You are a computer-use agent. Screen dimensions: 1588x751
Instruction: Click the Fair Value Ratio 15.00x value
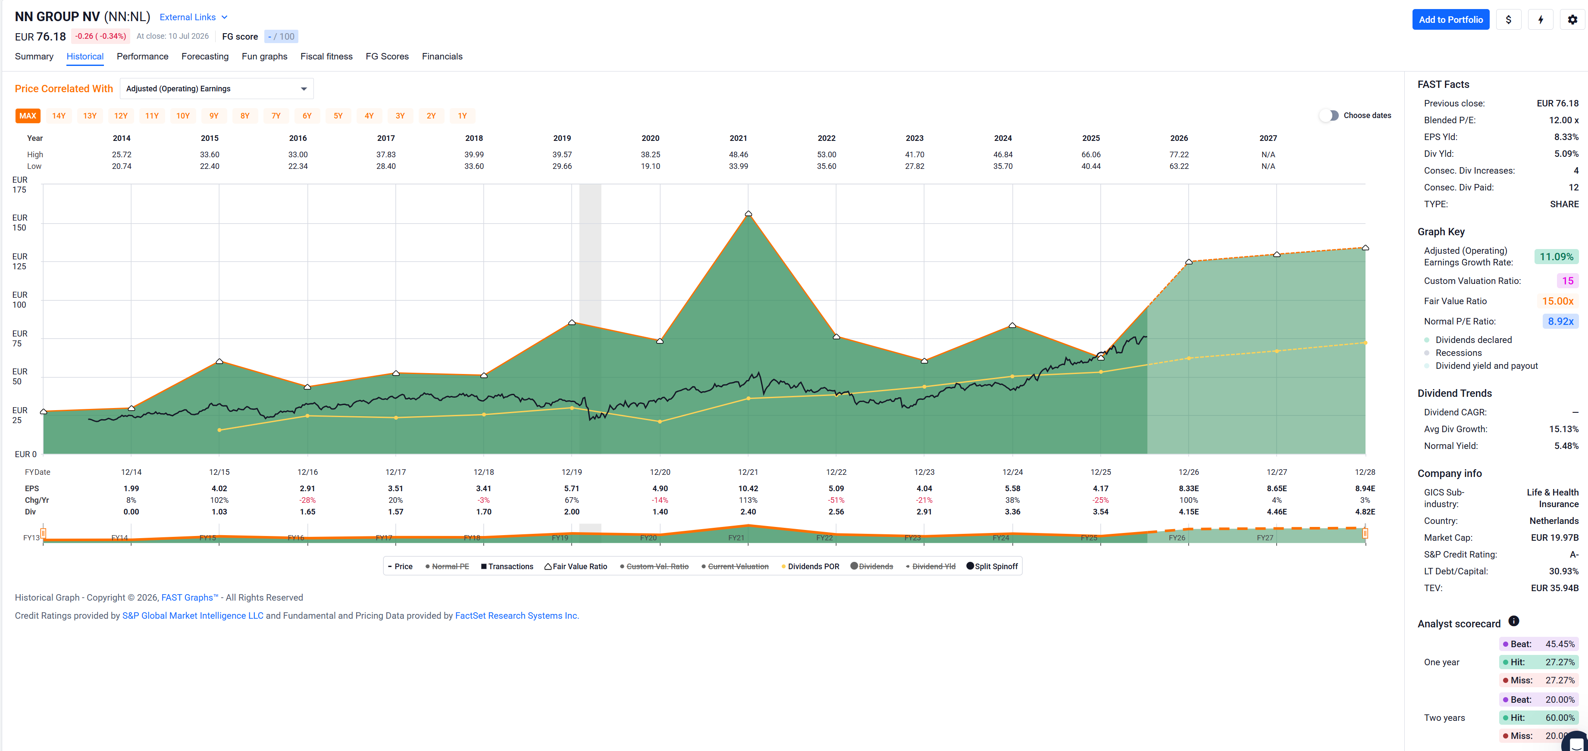[x=1557, y=301]
